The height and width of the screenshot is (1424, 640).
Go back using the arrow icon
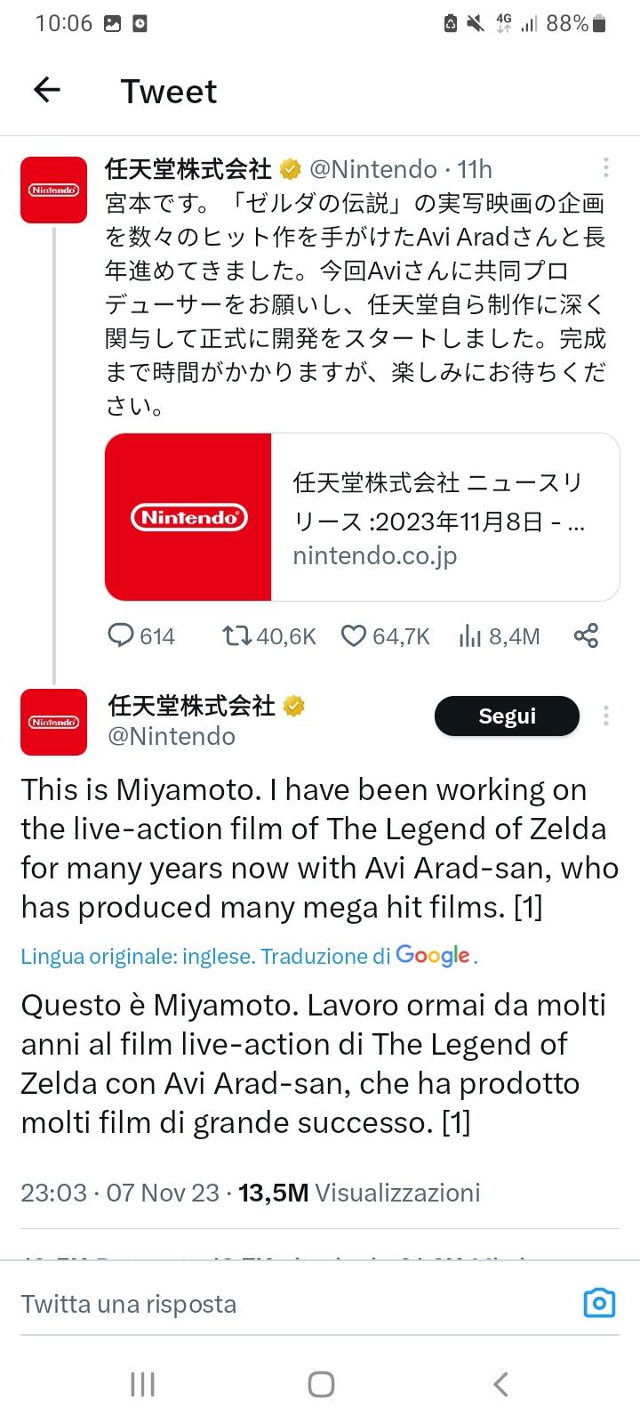46,90
